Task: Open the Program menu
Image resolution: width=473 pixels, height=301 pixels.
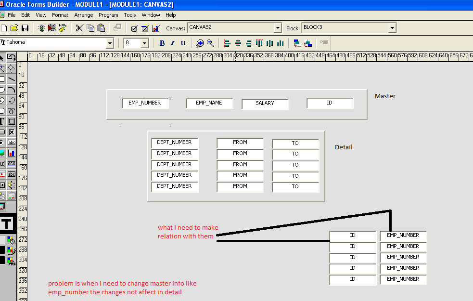Action: pos(108,15)
